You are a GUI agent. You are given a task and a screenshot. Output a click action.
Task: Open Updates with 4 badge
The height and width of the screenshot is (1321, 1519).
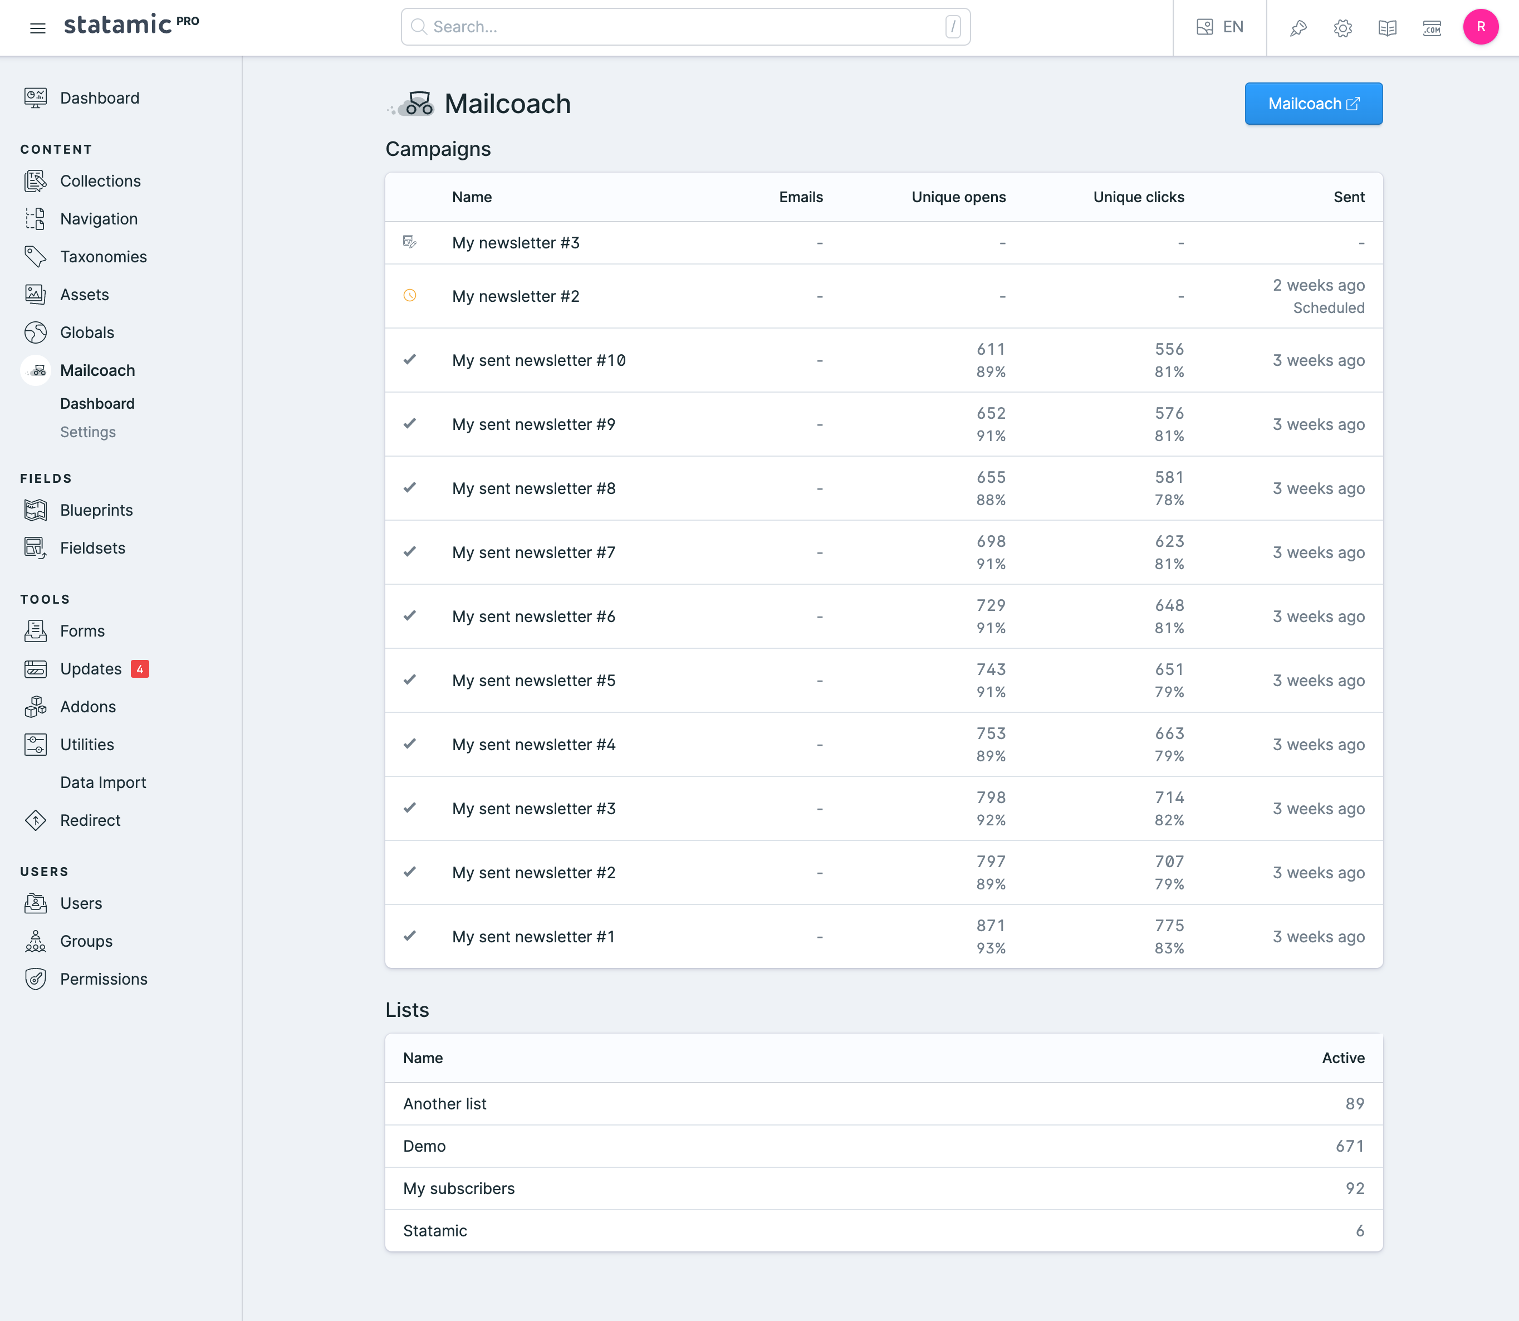coord(91,669)
